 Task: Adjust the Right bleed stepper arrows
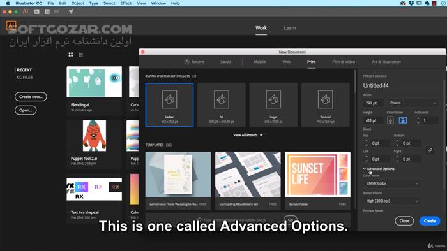tap(397, 159)
